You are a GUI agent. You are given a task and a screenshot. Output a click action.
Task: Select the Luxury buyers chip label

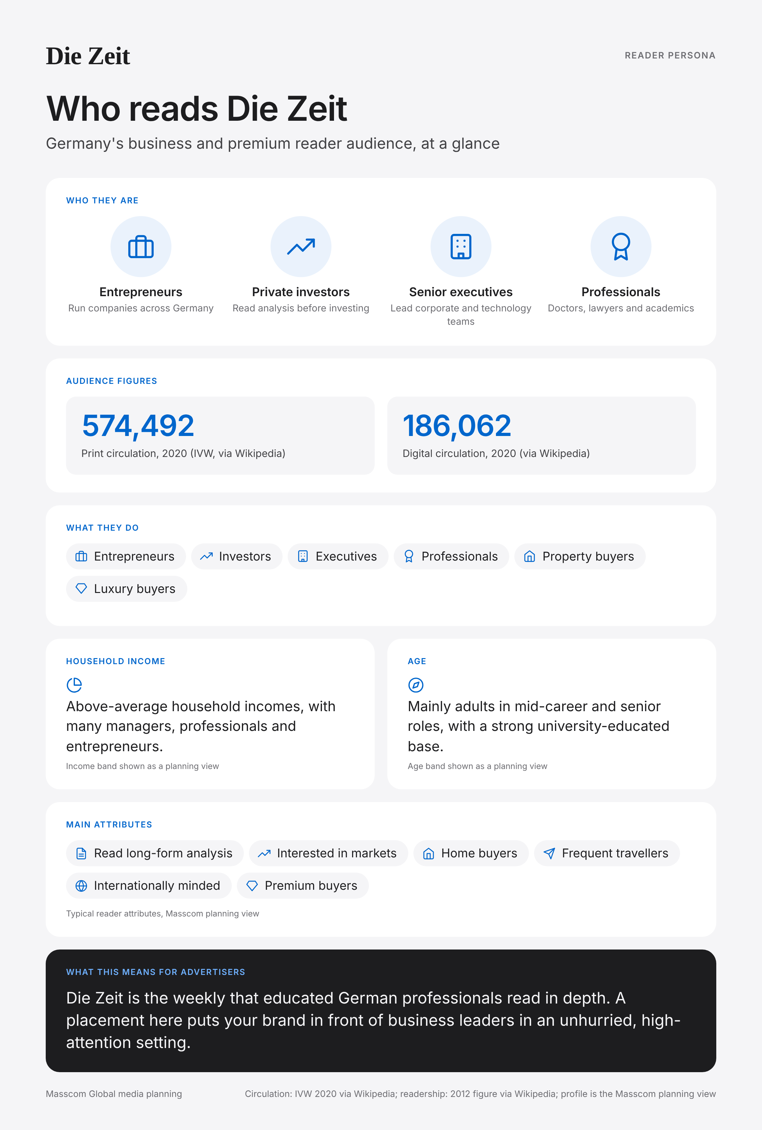[135, 589]
